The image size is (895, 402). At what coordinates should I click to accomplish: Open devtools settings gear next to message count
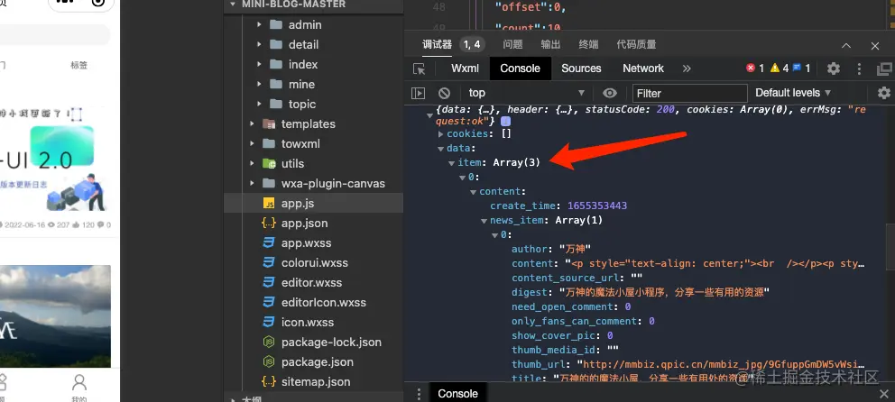click(x=834, y=69)
